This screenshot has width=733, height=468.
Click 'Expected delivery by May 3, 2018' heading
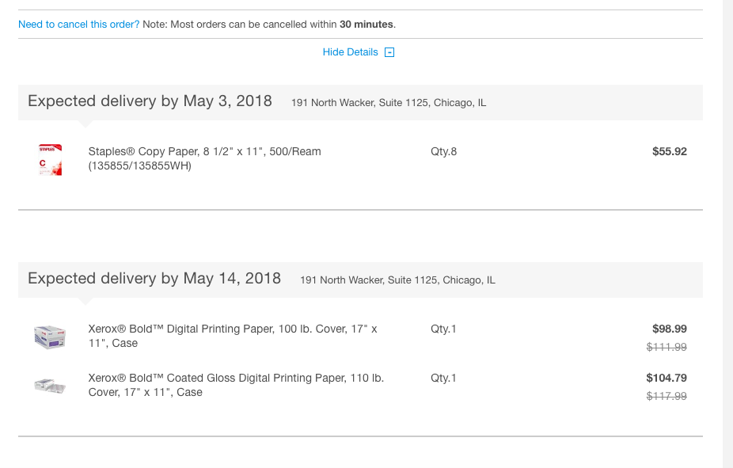[150, 101]
